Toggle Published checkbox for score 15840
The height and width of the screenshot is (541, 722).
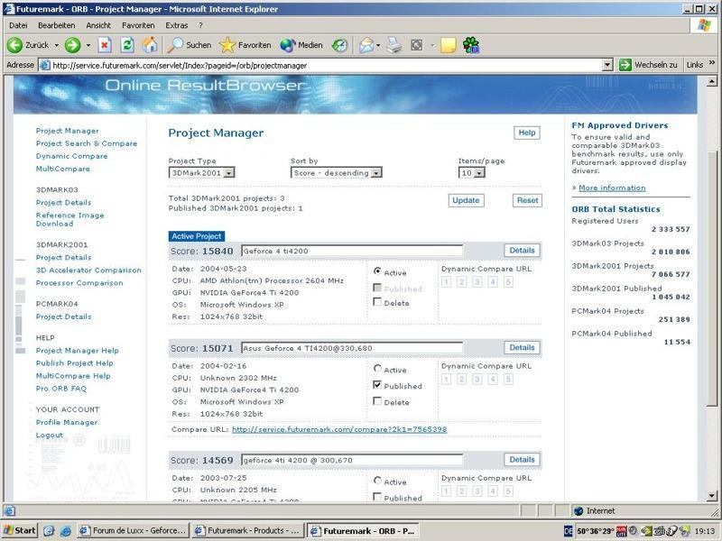(377, 288)
